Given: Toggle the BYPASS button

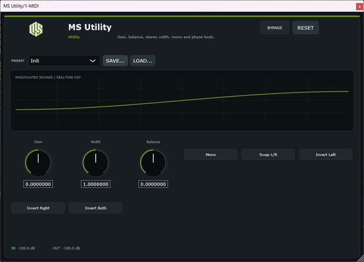Looking at the screenshot, I should 275,28.
